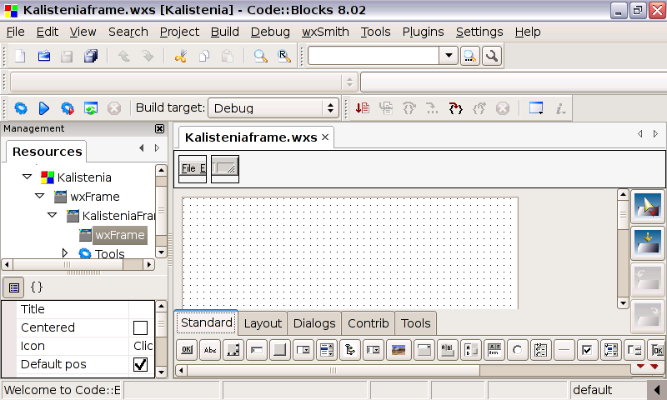Select the status bar tool item
667x400 pixels.
(225, 169)
